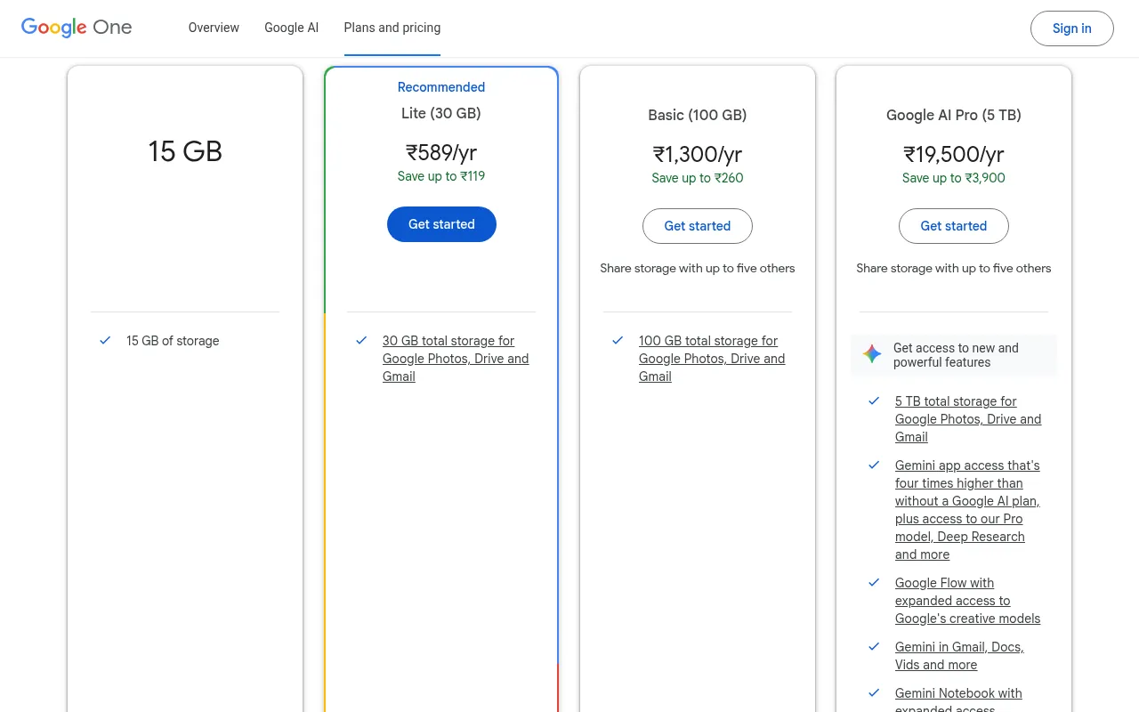This screenshot has width=1139, height=712.
Task: Click the Google One logo
Action: (x=77, y=28)
